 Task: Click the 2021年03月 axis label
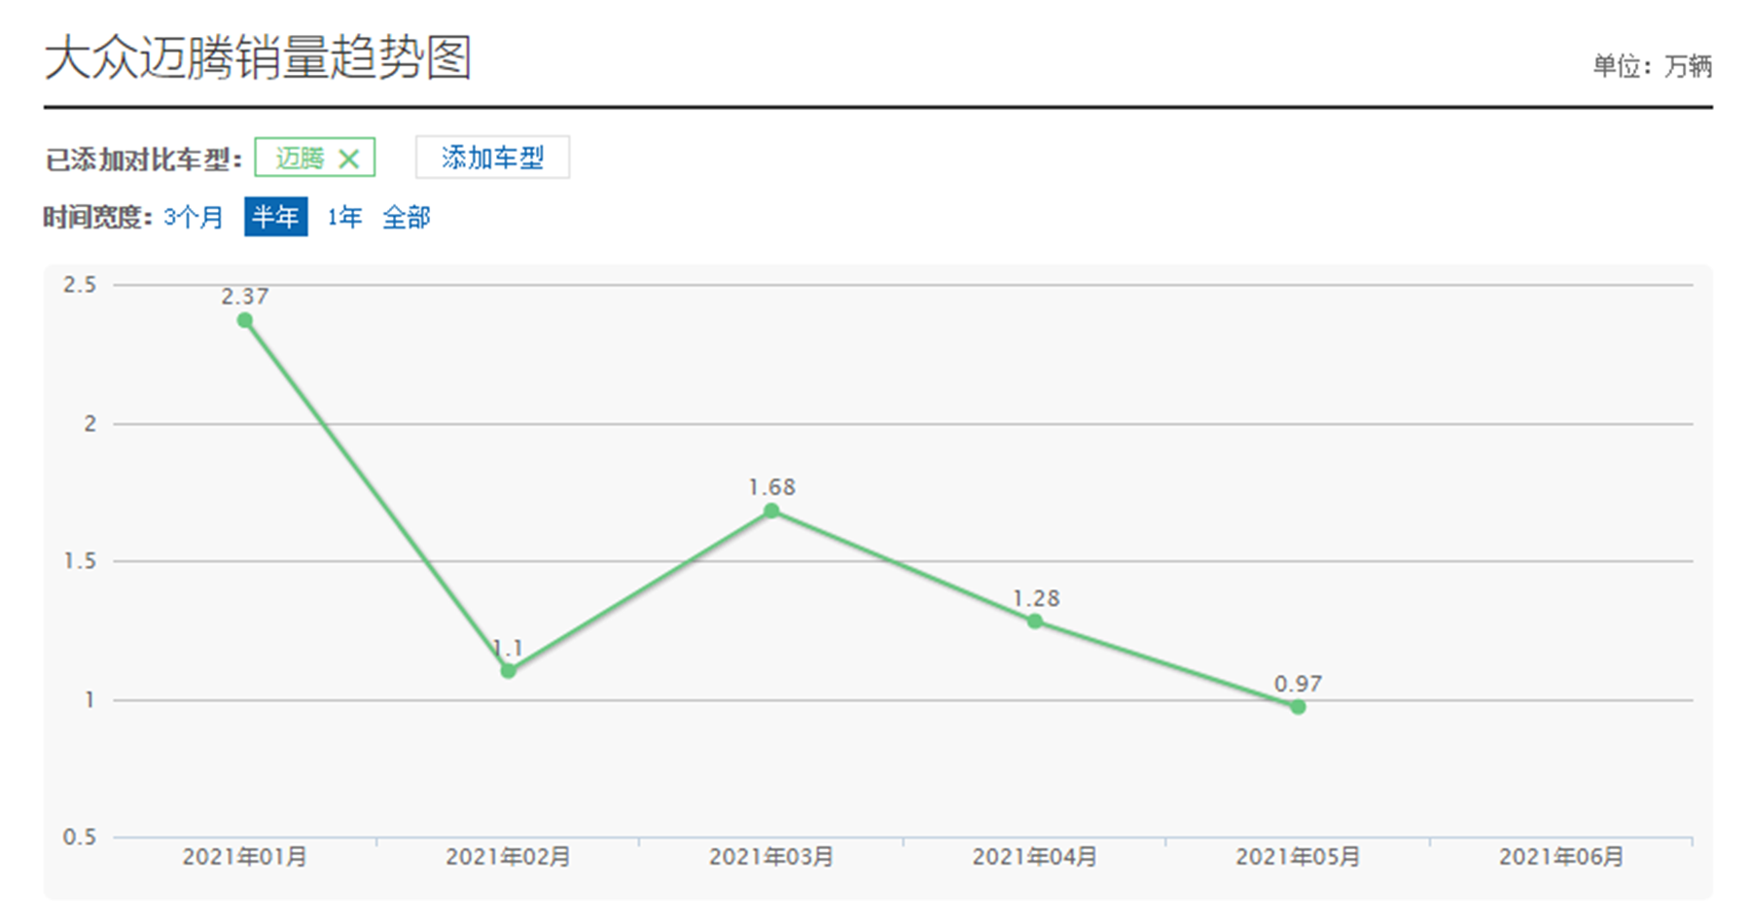[771, 857]
